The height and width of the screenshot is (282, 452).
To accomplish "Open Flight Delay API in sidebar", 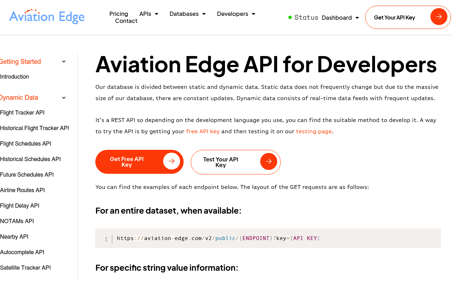I will [20, 206].
